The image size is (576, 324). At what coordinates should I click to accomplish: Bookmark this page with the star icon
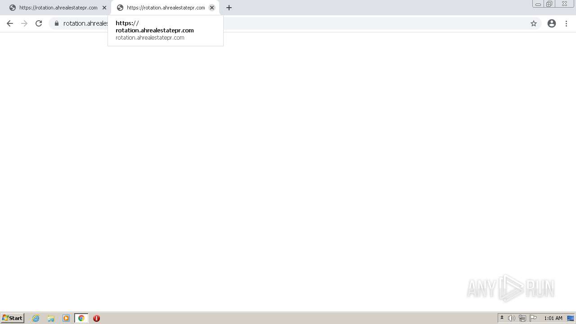click(x=534, y=23)
